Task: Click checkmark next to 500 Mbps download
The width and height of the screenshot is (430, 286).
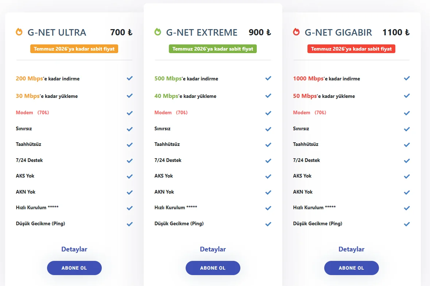Action: pos(268,78)
